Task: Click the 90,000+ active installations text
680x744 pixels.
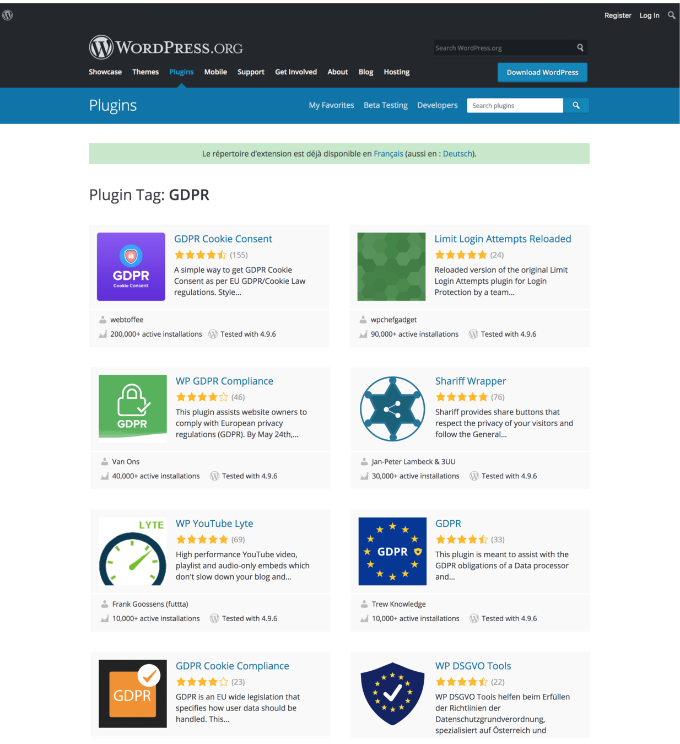Action: (414, 334)
